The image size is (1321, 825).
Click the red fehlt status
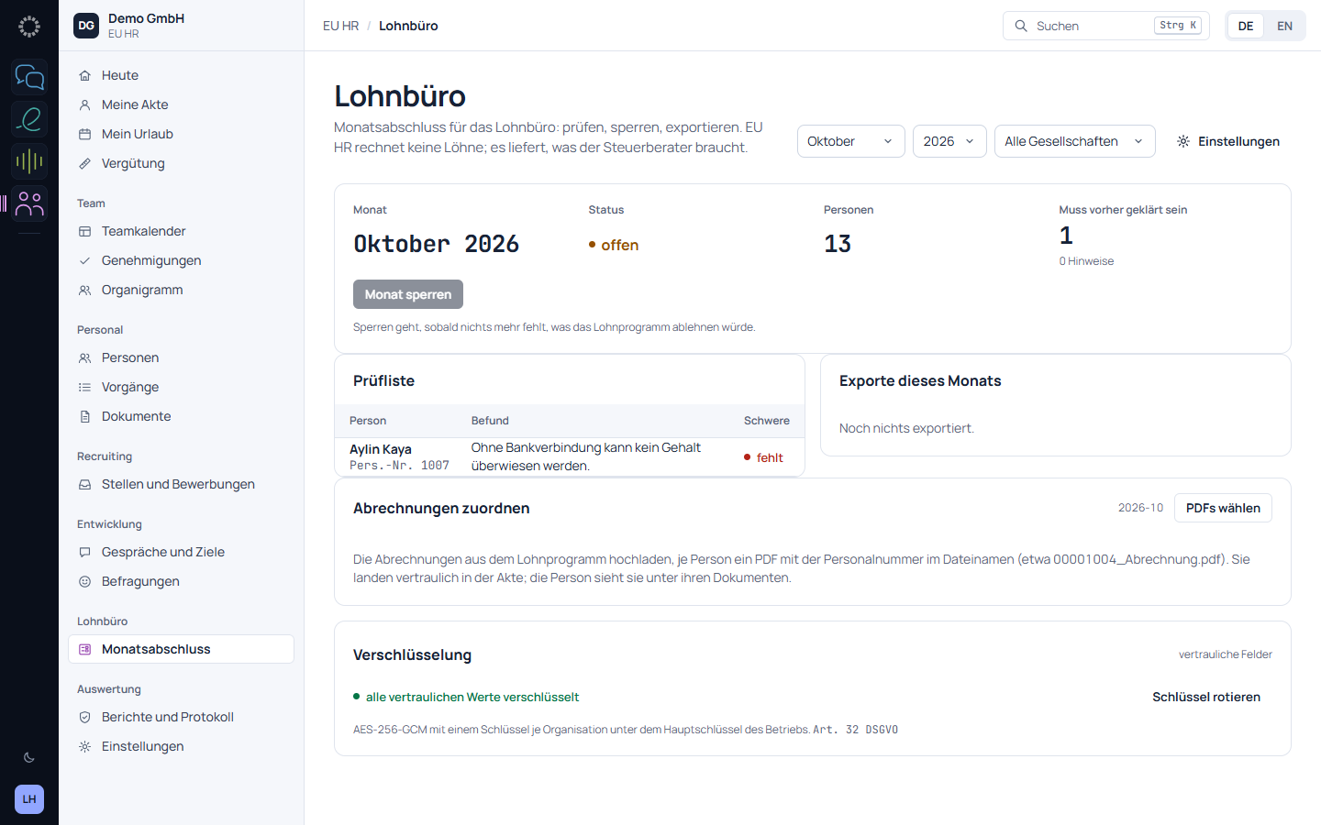coord(763,457)
